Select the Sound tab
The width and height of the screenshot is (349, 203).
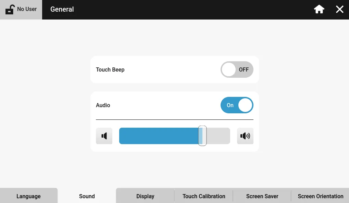(87, 196)
